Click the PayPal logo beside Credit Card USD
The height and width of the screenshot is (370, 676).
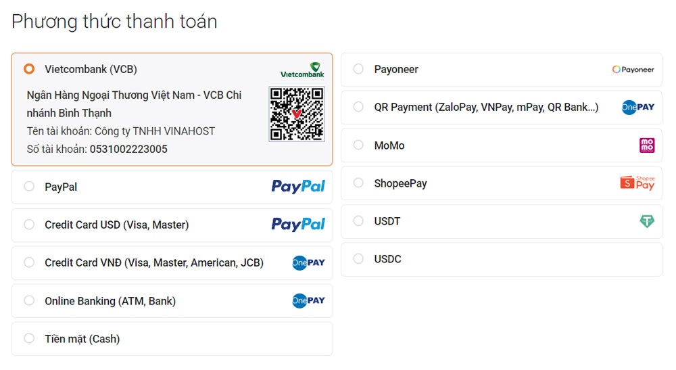pos(298,225)
